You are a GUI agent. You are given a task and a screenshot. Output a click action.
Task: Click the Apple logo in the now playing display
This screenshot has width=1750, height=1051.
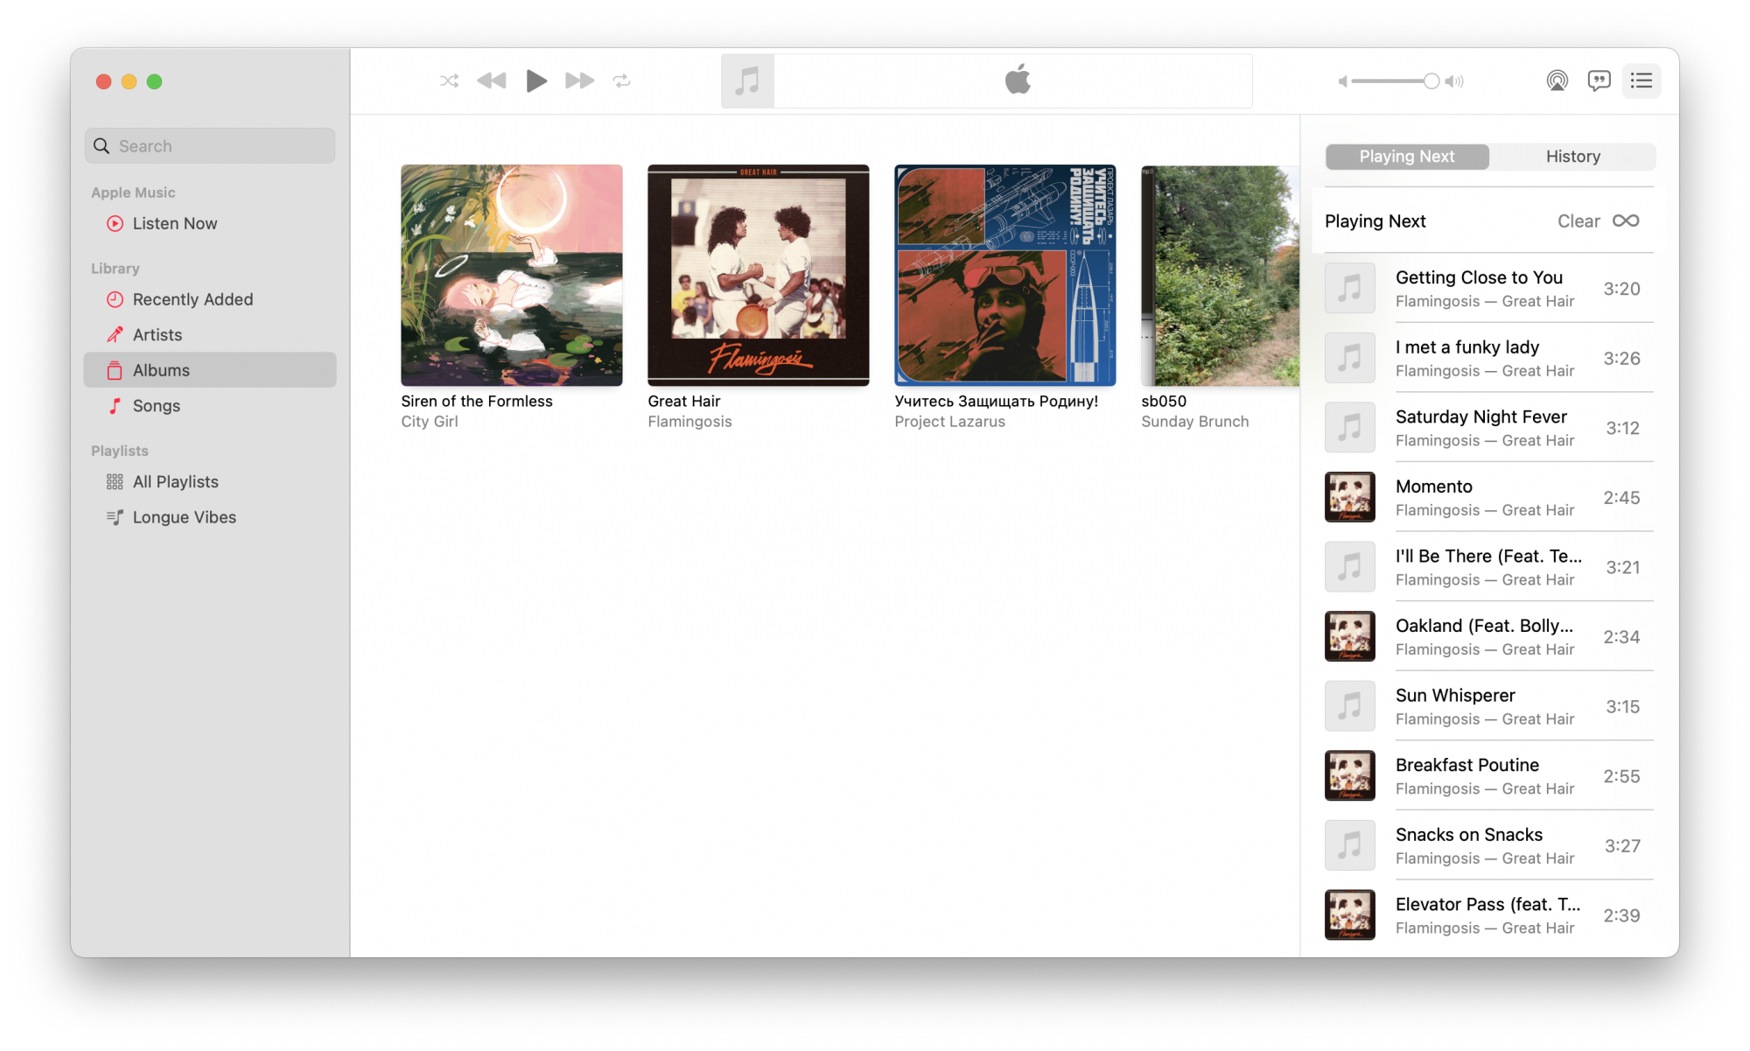click(x=1017, y=80)
